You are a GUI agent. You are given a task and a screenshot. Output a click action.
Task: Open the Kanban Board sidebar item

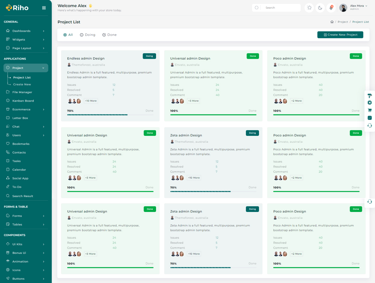23,101
